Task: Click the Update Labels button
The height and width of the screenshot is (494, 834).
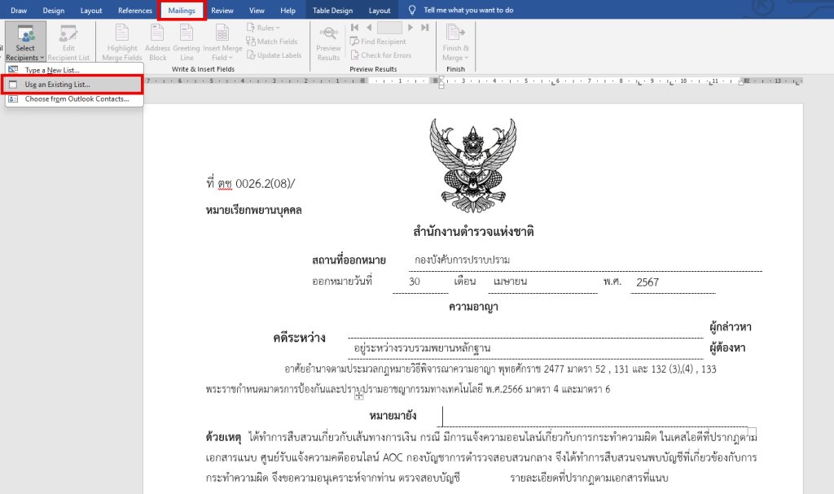Action: tap(274, 55)
